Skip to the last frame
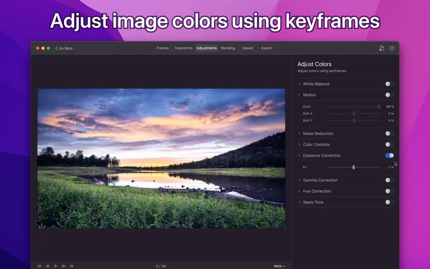 [72, 266]
